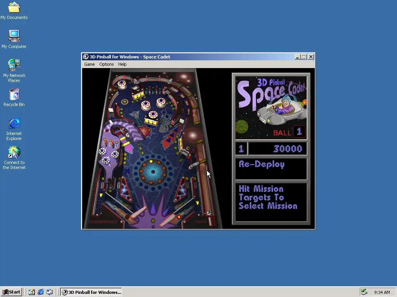
Task: Open the Game menu
Action: 90,64
